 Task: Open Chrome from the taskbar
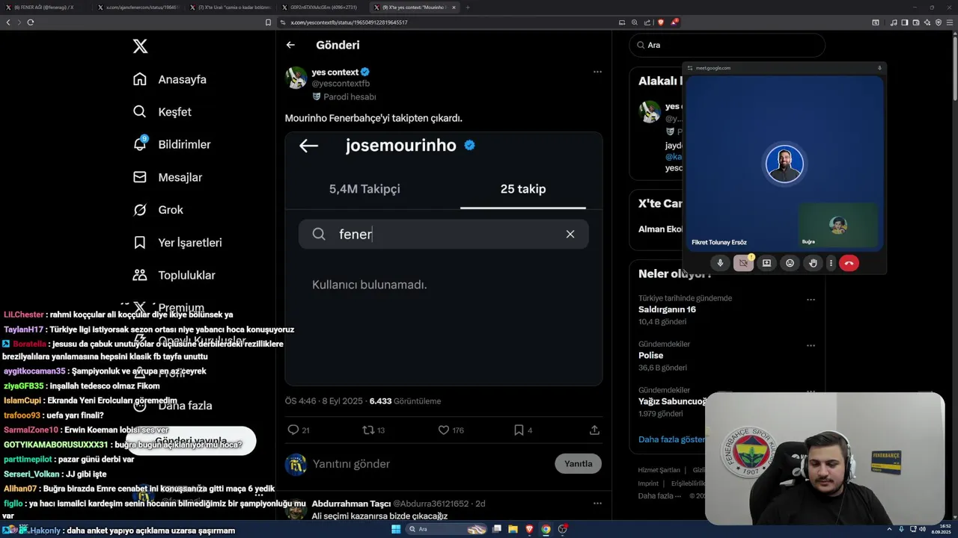pyautogui.click(x=546, y=529)
